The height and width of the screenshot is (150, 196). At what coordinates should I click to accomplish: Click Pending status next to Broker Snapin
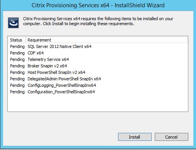click(x=17, y=66)
